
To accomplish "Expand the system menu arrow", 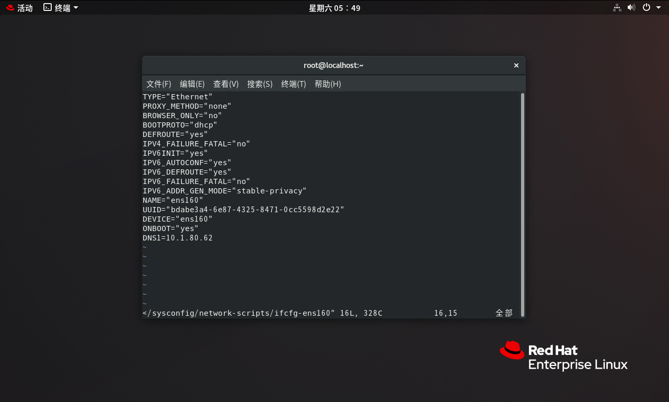I will (x=659, y=8).
